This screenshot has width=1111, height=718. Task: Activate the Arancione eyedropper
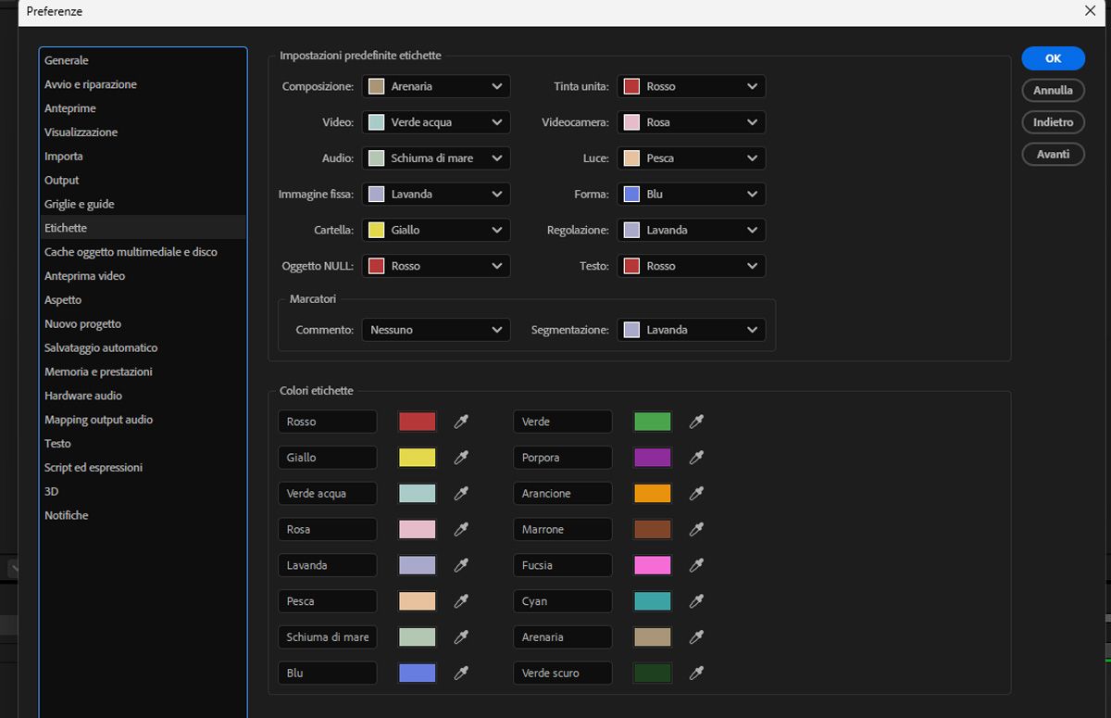[696, 494]
